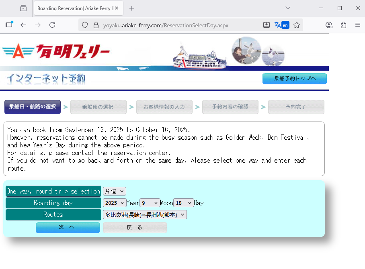Open the extensions puzzle icon

tap(343, 25)
